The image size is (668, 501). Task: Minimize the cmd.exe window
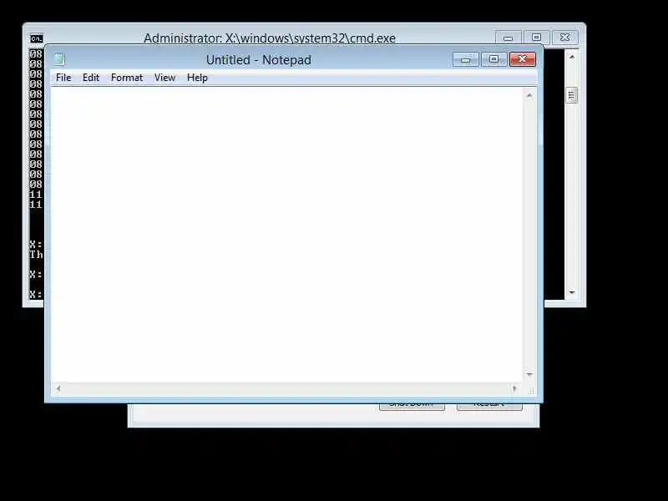(508, 38)
